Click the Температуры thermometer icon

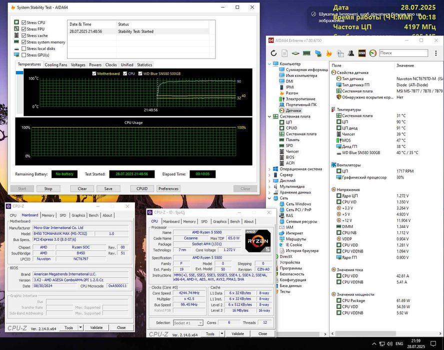pyautogui.click(x=333, y=109)
